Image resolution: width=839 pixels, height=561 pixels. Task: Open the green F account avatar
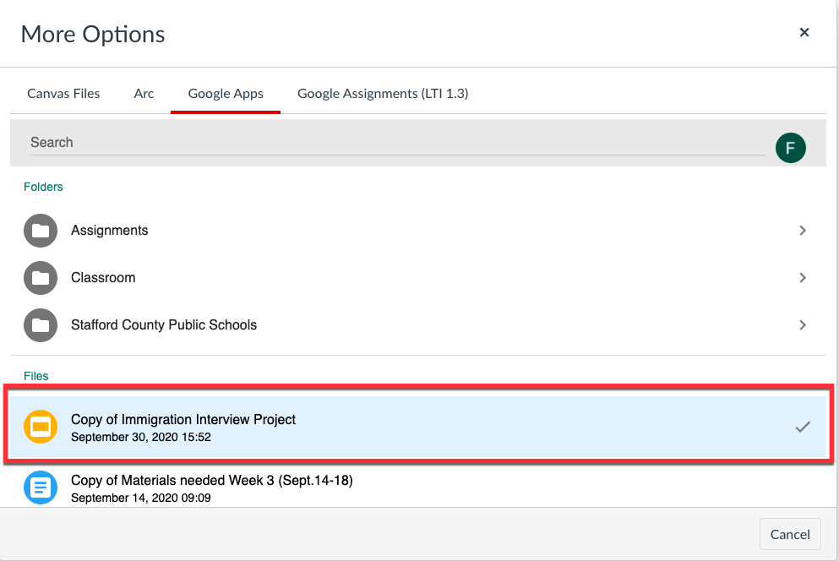pos(790,148)
